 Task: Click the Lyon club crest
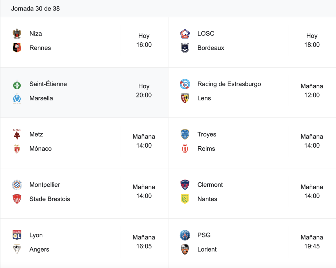17,235
